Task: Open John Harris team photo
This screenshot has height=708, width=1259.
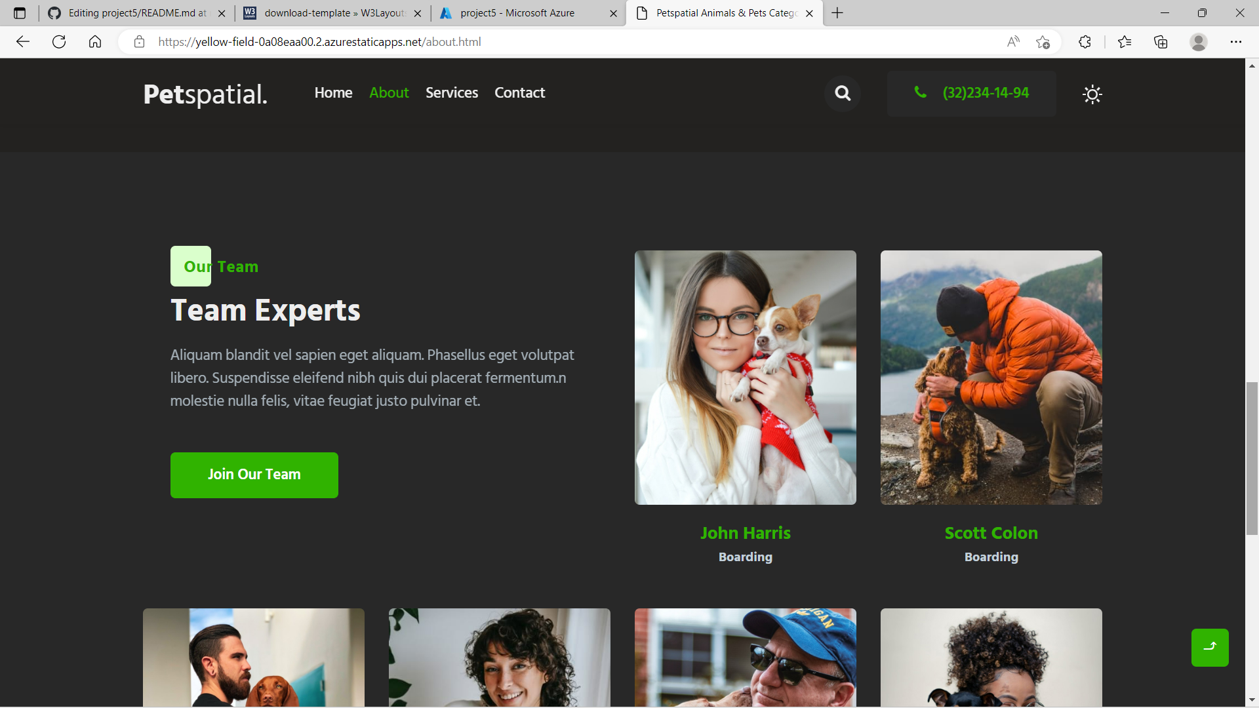Action: coord(745,377)
